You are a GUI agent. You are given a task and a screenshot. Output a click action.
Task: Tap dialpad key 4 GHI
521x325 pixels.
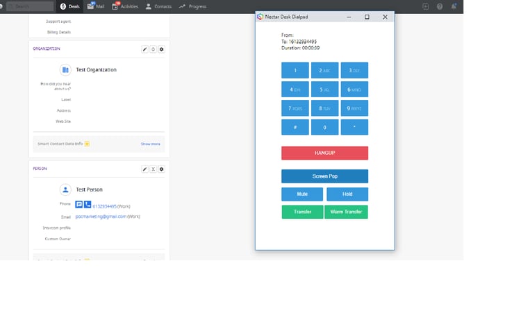(x=295, y=90)
